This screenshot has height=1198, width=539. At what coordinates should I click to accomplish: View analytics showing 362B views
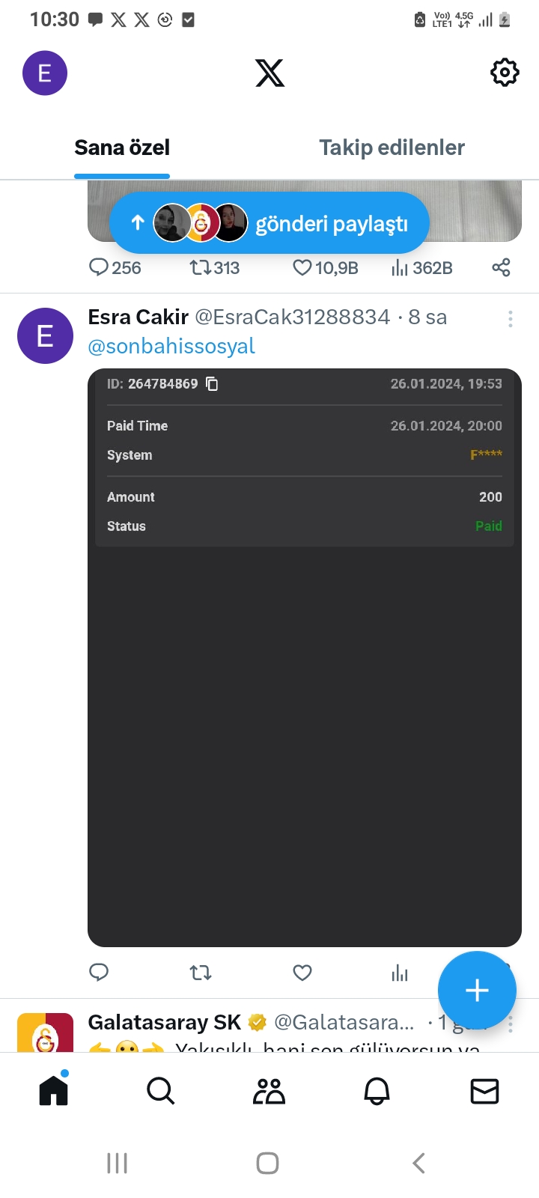400,267
